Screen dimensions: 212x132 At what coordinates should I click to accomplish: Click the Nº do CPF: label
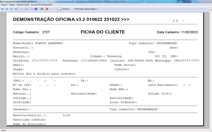[22, 85]
